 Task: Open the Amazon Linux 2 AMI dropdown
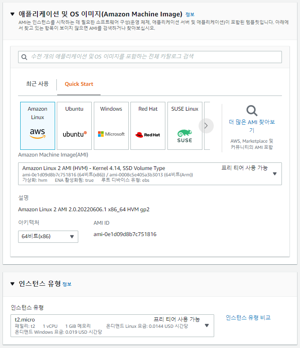tap(150, 174)
